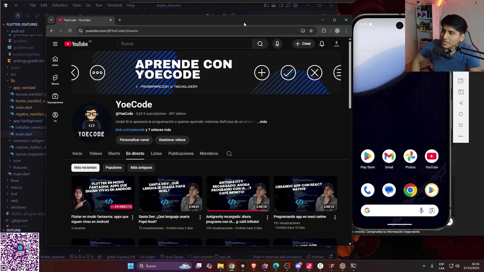Open the YouTube guide hamburger menu

tap(55, 44)
